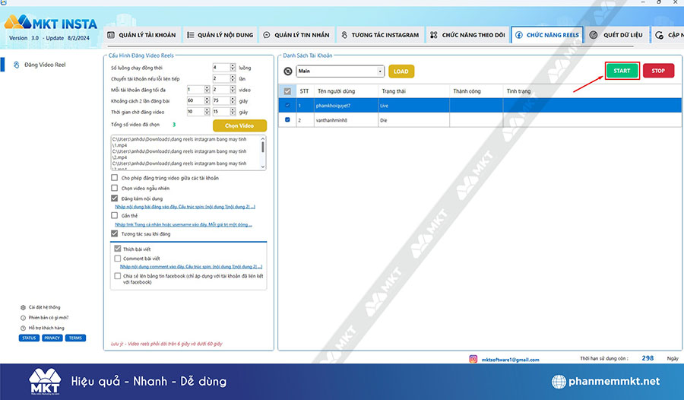Tick the Gắn thẻ checkbox
The image size is (684, 400).
pyautogui.click(x=114, y=215)
